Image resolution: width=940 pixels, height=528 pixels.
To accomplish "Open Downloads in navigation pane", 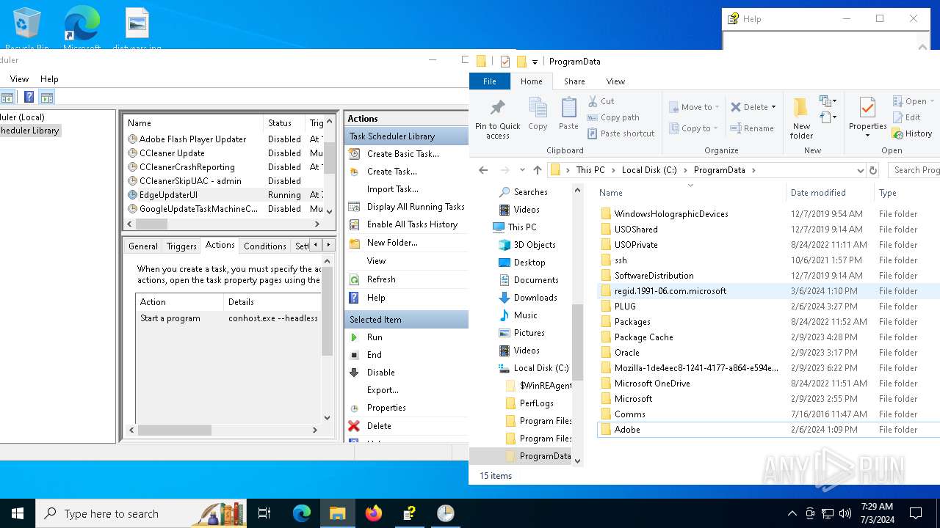I will (535, 298).
